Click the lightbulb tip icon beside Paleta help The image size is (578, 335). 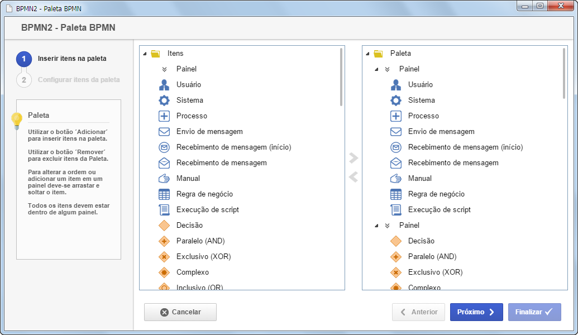click(x=17, y=121)
